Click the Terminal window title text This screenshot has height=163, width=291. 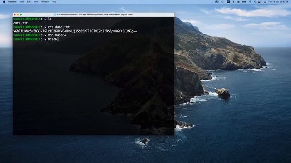pyautogui.click(x=95, y=14)
